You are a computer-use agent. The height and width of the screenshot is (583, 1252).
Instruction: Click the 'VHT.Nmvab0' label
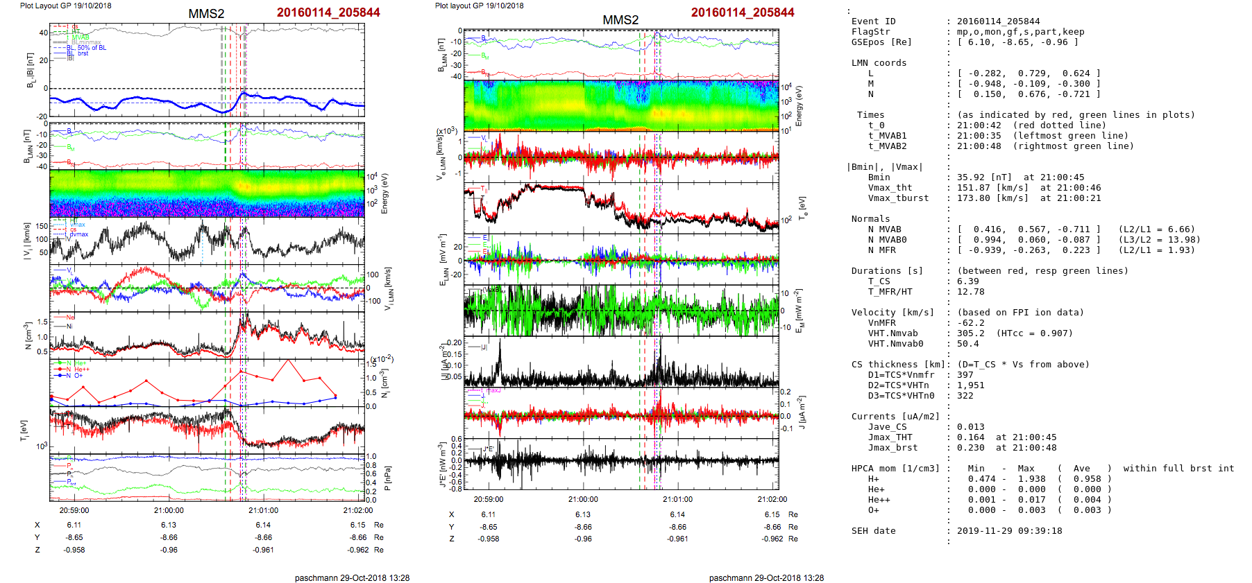tap(896, 344)
